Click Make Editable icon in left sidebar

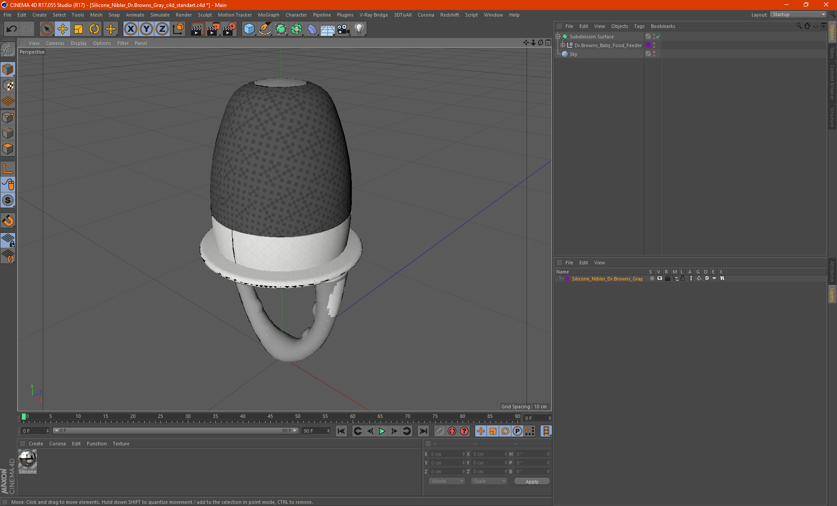[x=8, y=50]
